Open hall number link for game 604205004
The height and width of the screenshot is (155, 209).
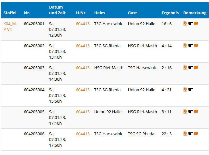coord(83,90)
